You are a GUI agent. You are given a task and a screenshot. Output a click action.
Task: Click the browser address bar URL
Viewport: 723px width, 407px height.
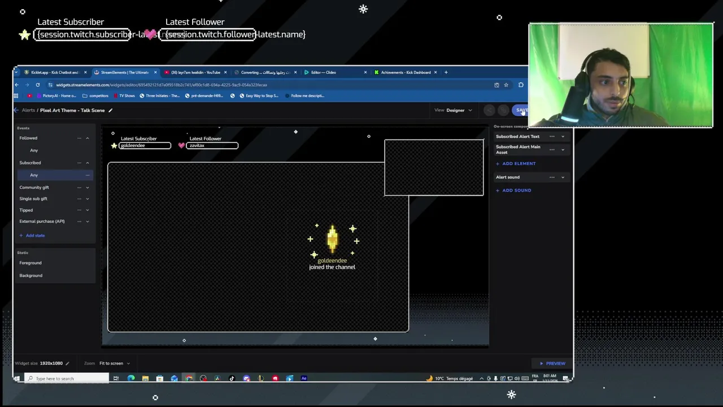tap(162, 85)
